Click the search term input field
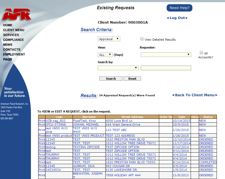The width and height of the screenshot is (225, 179). [166, 68]
